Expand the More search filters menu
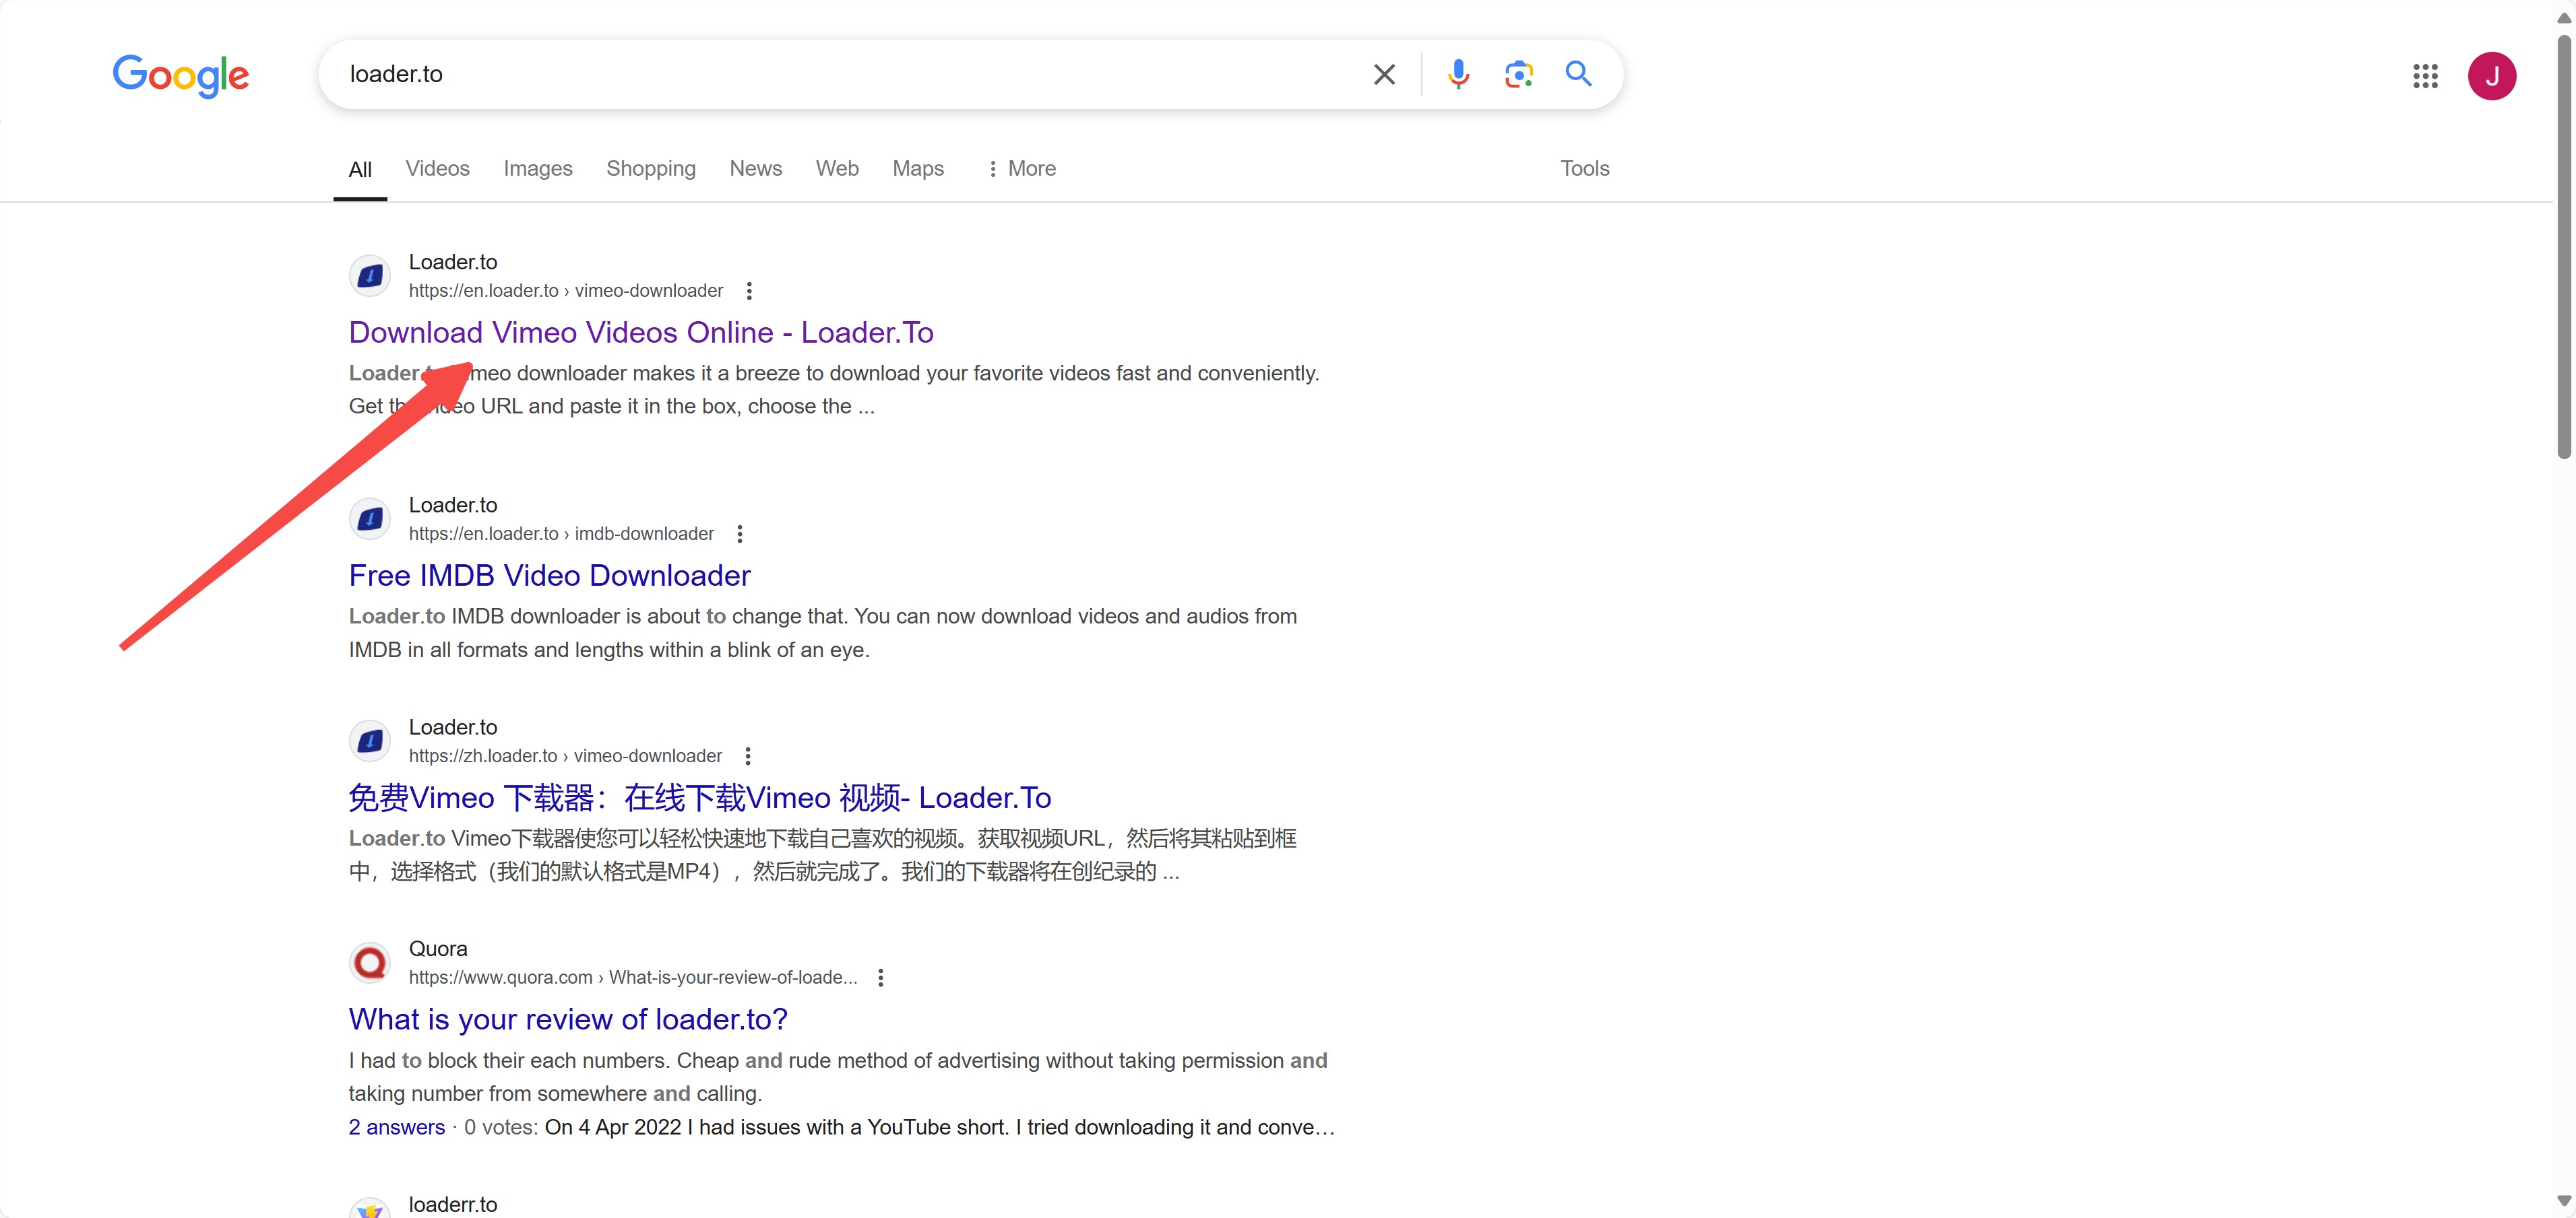The height and width of the screenshot is (1218, 2576). [1021, 168]
